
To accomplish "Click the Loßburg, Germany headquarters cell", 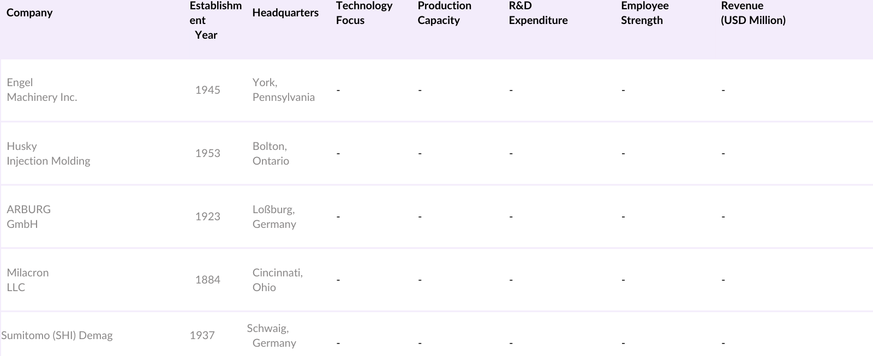I will pos(274,217).
